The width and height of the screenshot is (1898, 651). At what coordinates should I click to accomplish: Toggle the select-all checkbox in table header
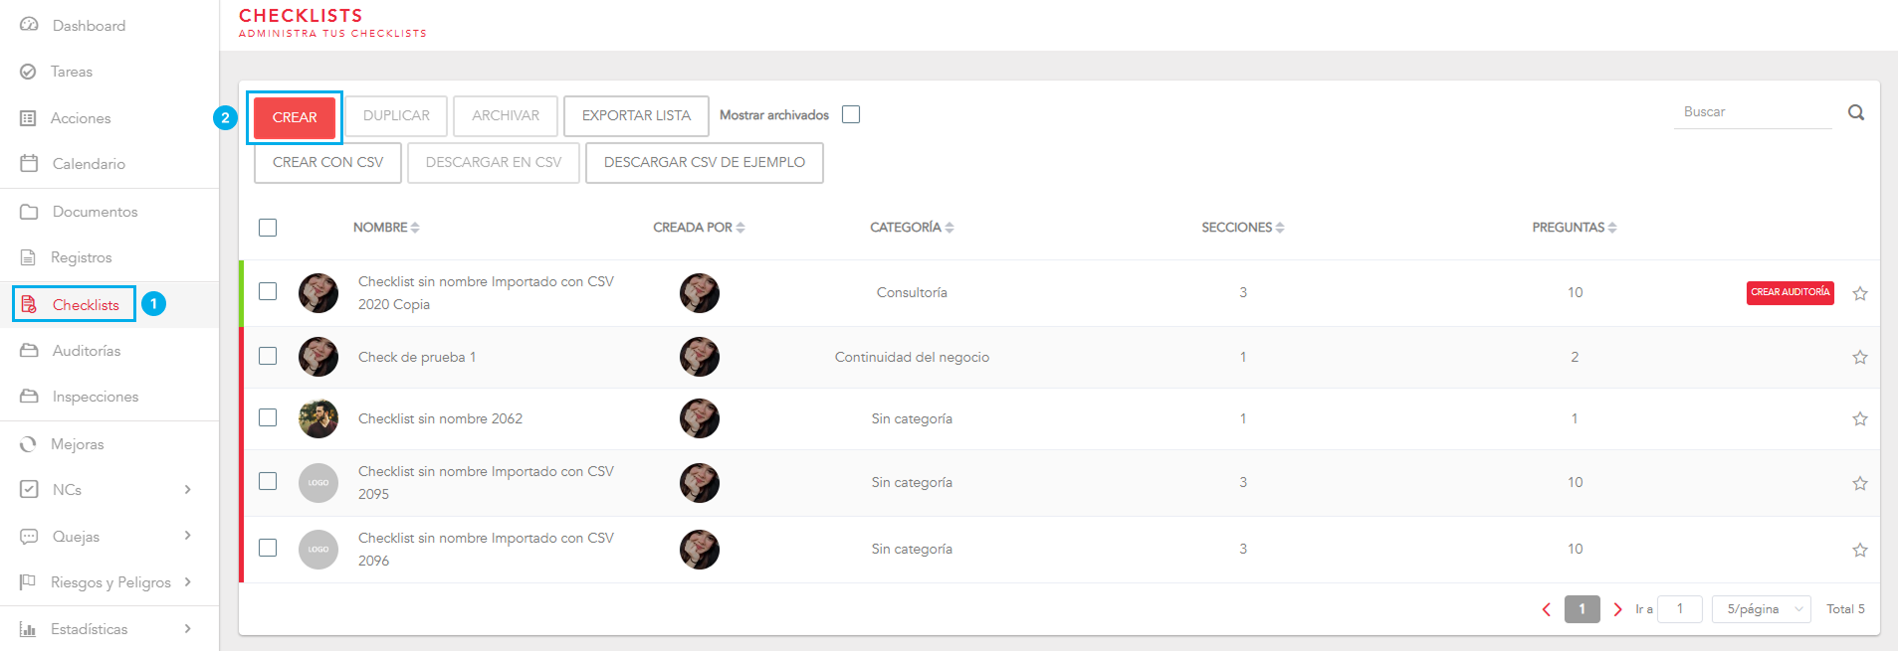pyautogui.click(x=268, y=228)
